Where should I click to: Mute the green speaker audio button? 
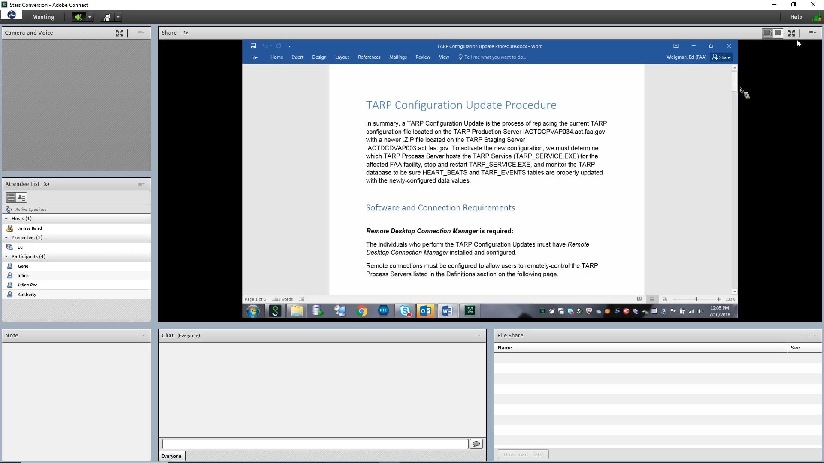(x=78, y=17)
